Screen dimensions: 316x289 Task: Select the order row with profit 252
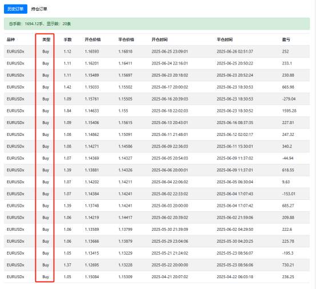pyautogui.click(x=157, y=51)
